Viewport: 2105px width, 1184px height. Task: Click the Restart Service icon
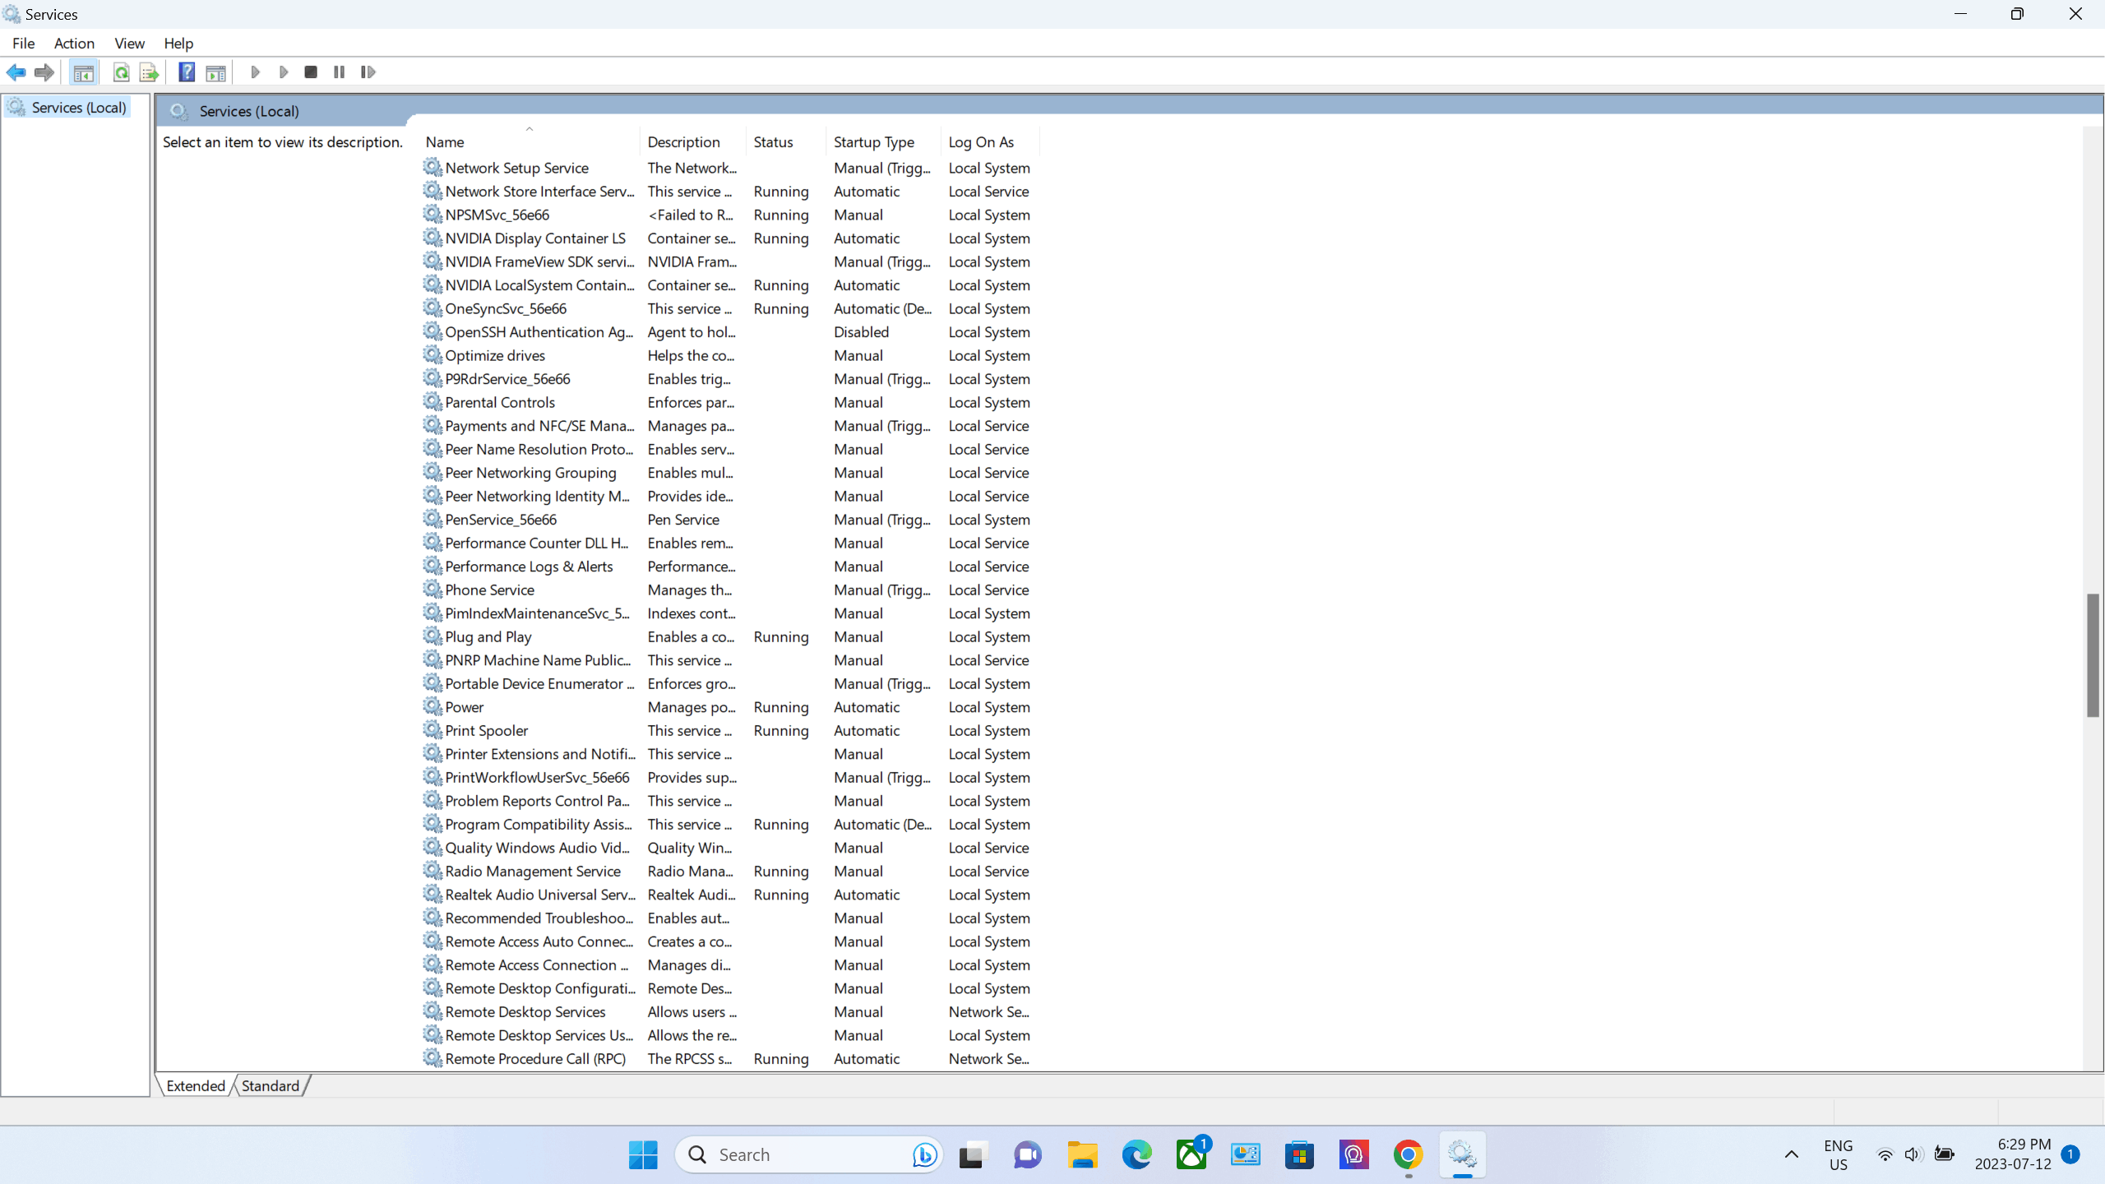click(x=368, y=72)
